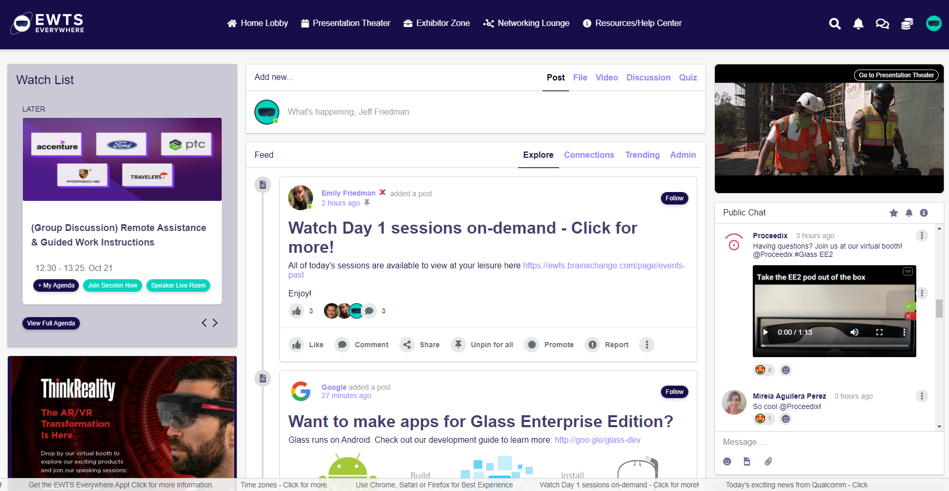Viewport: 949px width, 491px height.
Task: Click Go to Presentation Theater button
Action: [896, 75]
